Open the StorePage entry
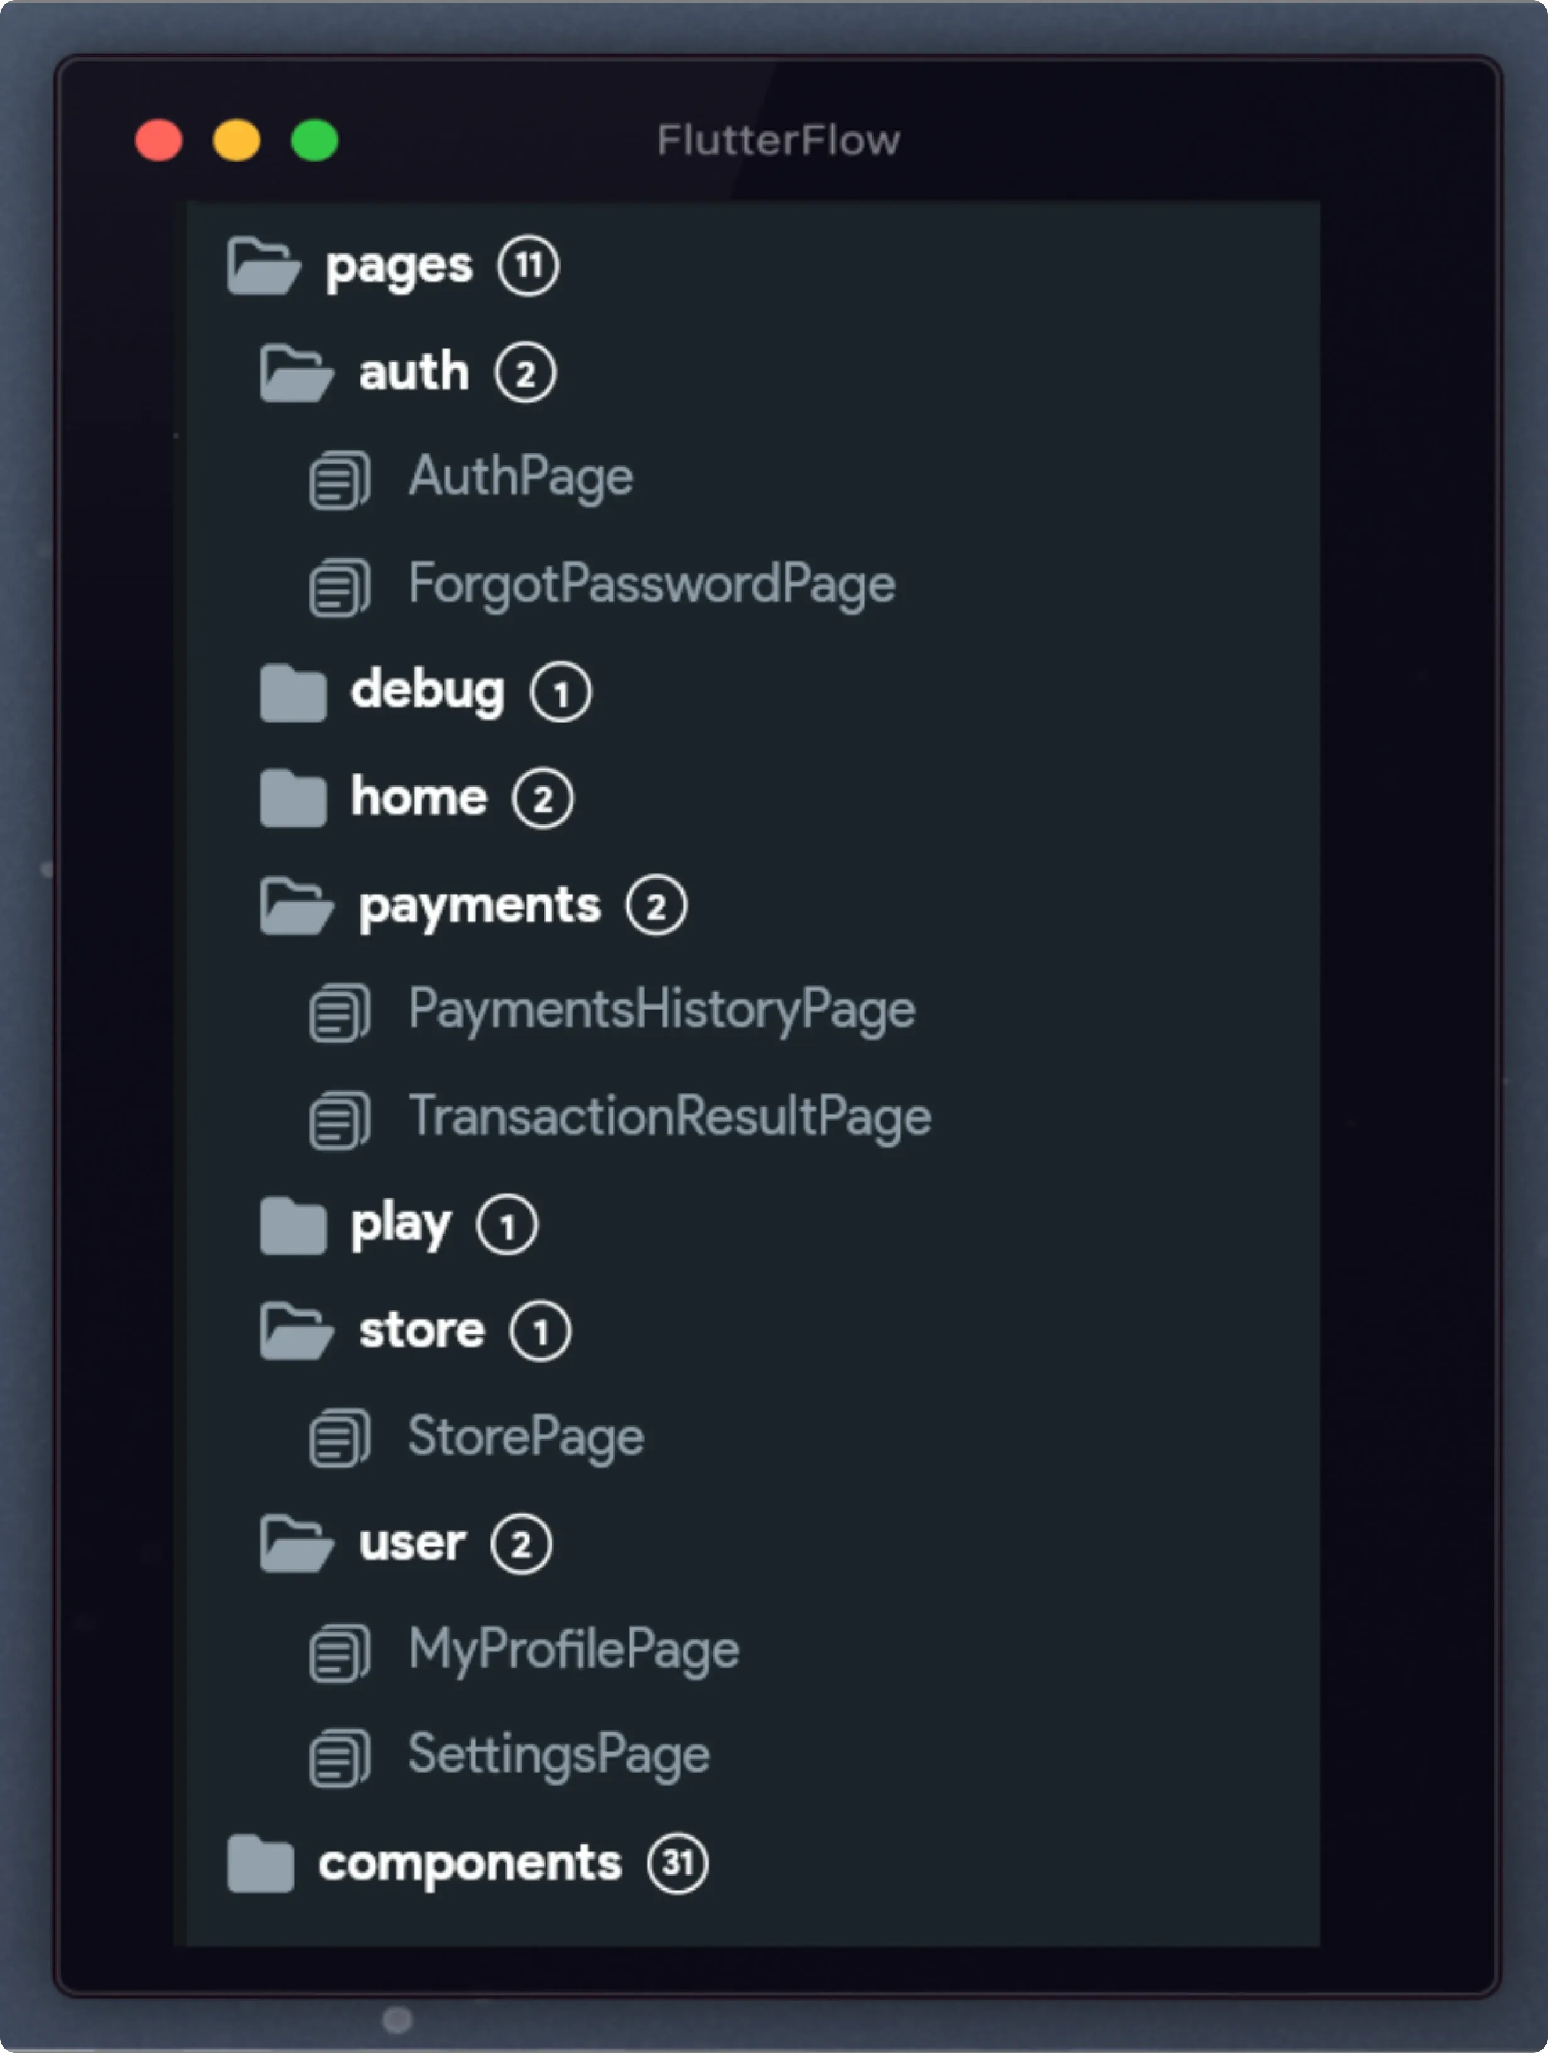This screenshot has height=2053, width=1548. pos(526,1437)
